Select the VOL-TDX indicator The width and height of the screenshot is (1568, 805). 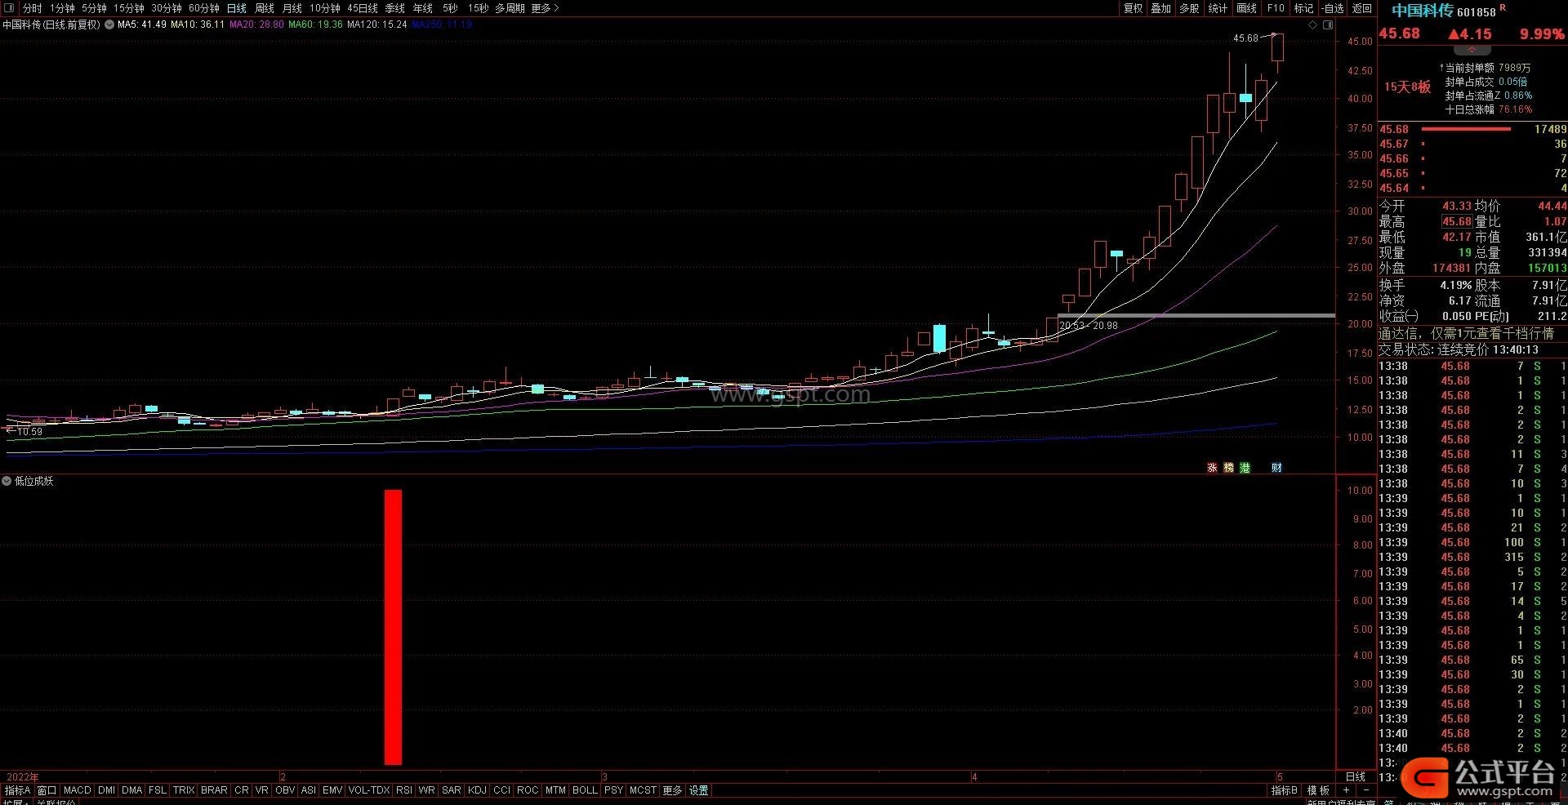(369, 790)
